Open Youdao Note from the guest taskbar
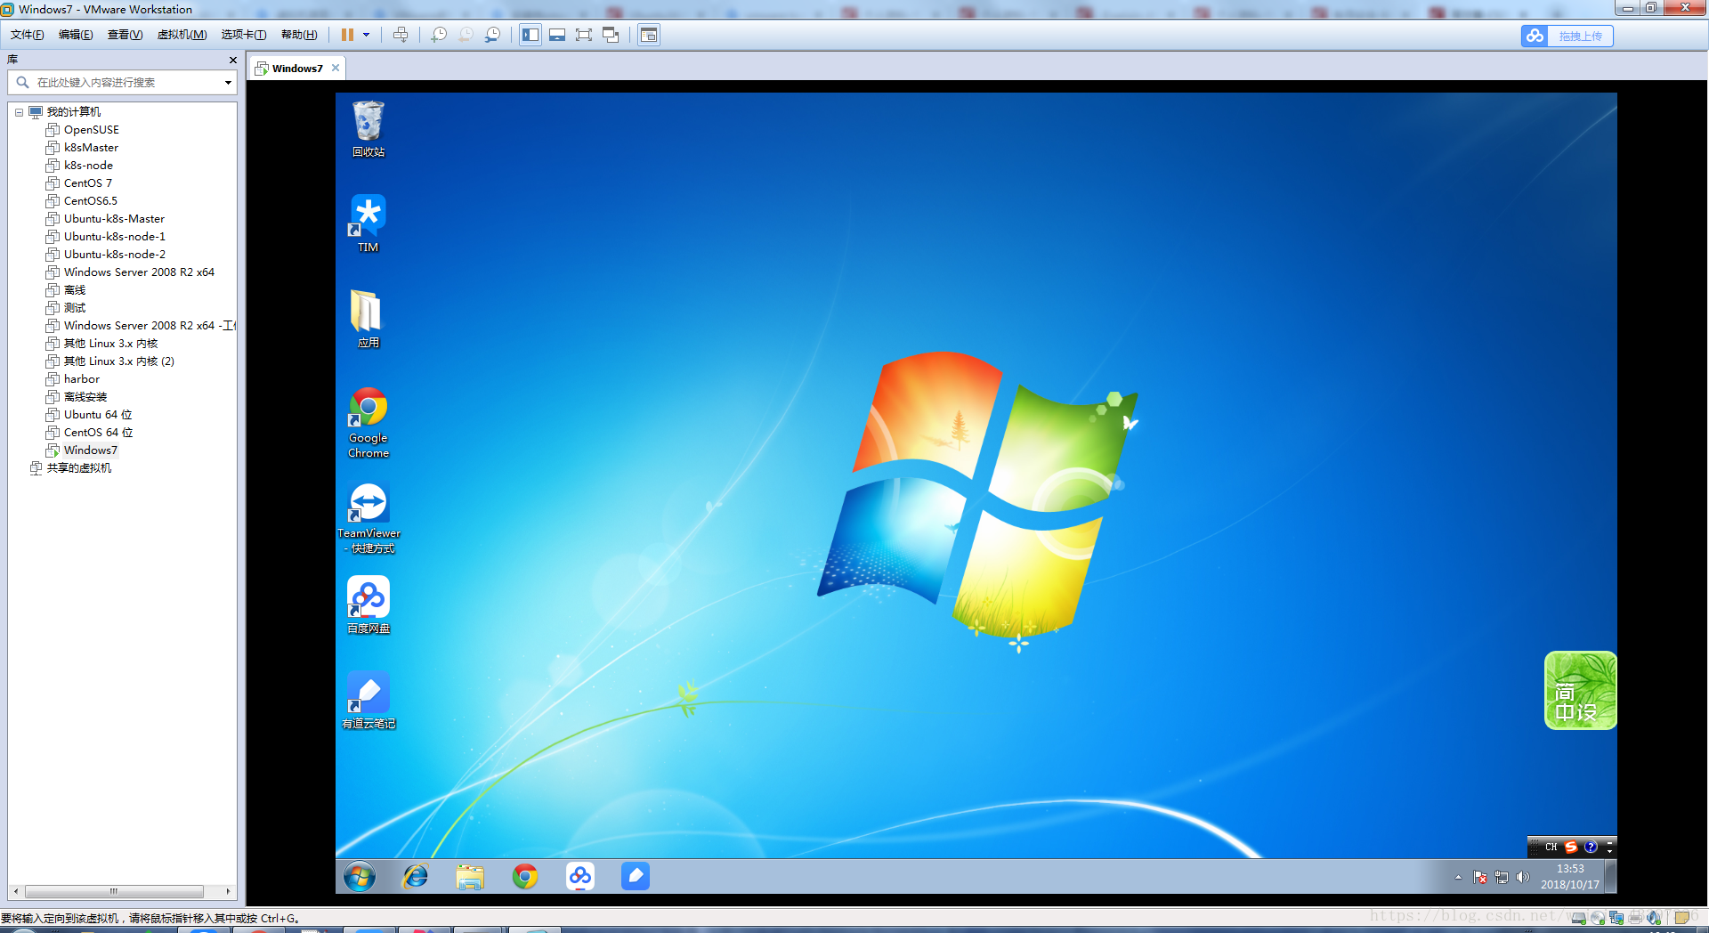 pos(636,877)
